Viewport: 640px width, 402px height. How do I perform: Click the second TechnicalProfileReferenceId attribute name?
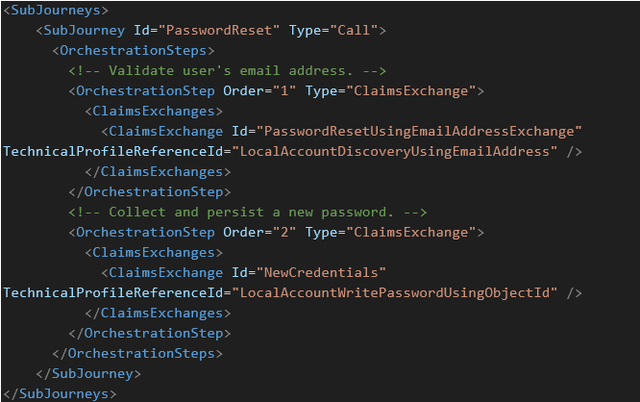[x=113, y=292]
